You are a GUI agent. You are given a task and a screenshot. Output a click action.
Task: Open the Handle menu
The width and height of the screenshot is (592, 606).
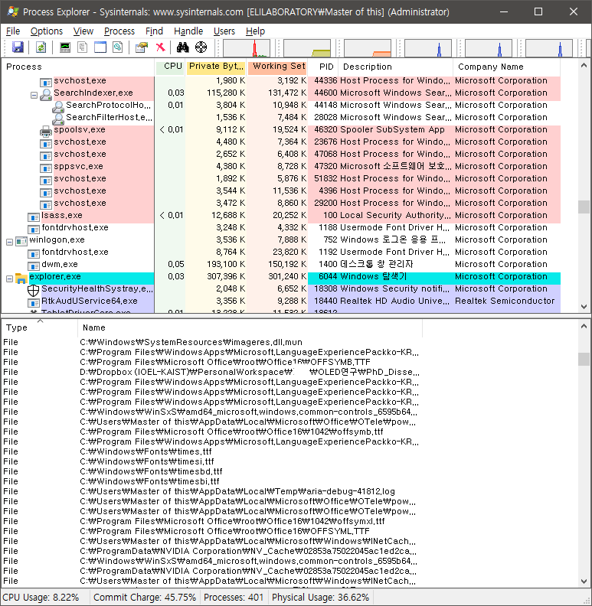click(x=188, y=31)
